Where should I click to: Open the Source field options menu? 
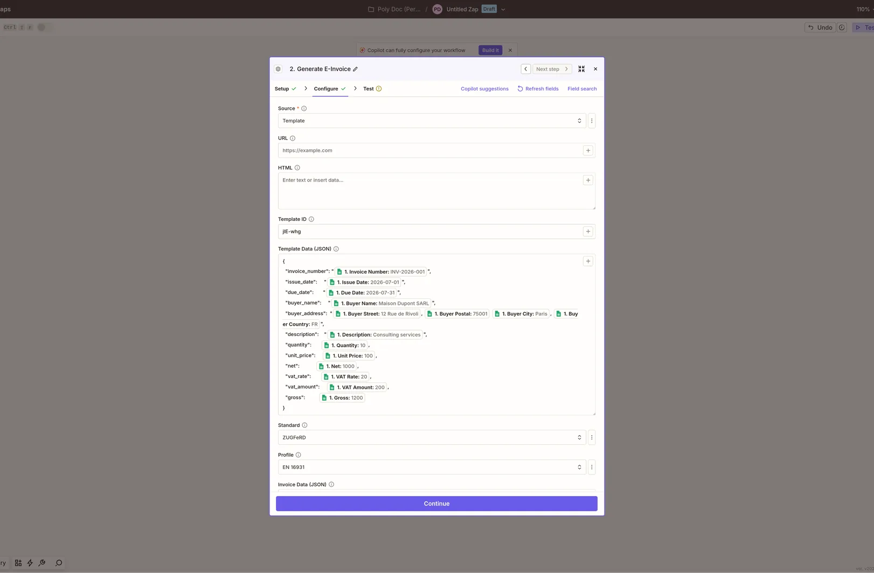[x=592, y=121]
